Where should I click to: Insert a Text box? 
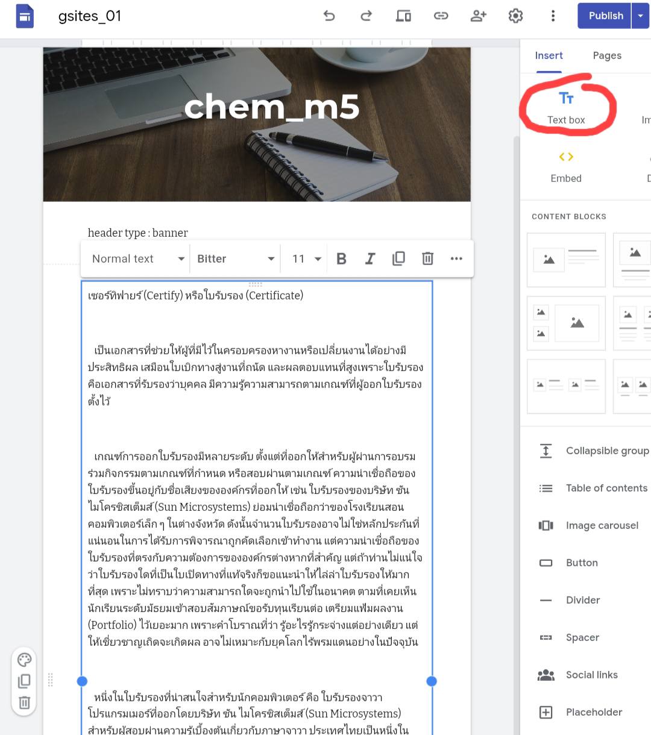(x=566, y=107)
